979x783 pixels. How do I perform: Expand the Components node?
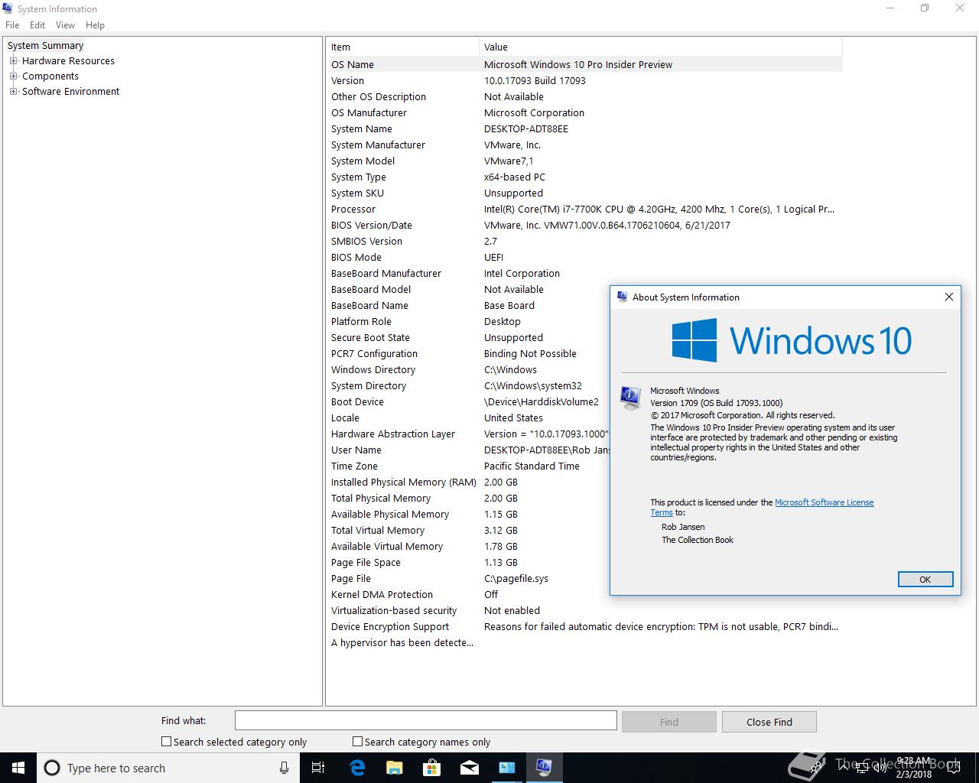[x=13, y=76]
